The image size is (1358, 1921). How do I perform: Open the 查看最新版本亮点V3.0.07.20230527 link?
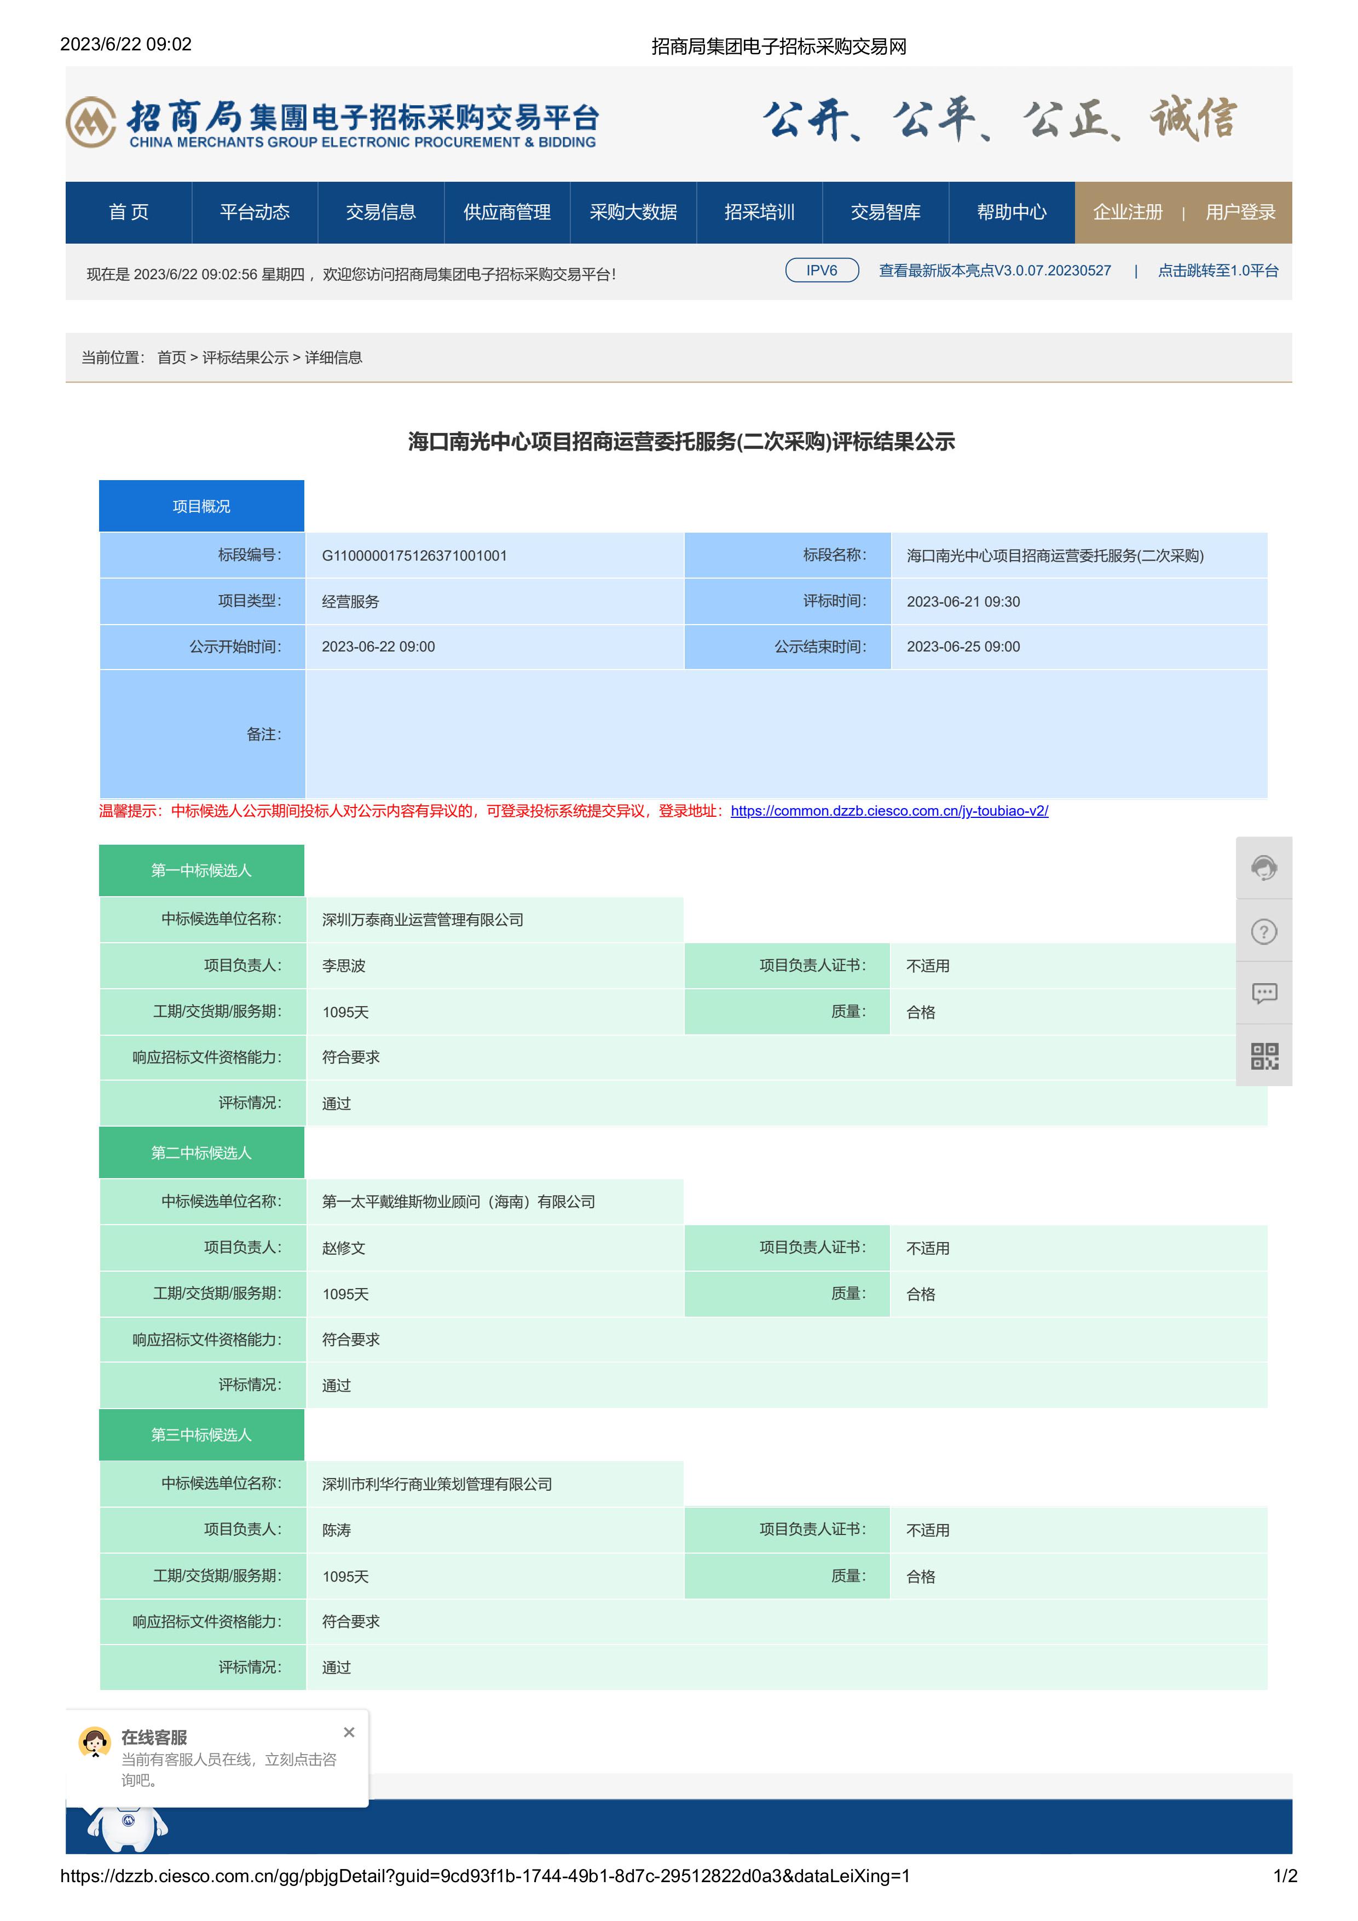coord(995,271)
